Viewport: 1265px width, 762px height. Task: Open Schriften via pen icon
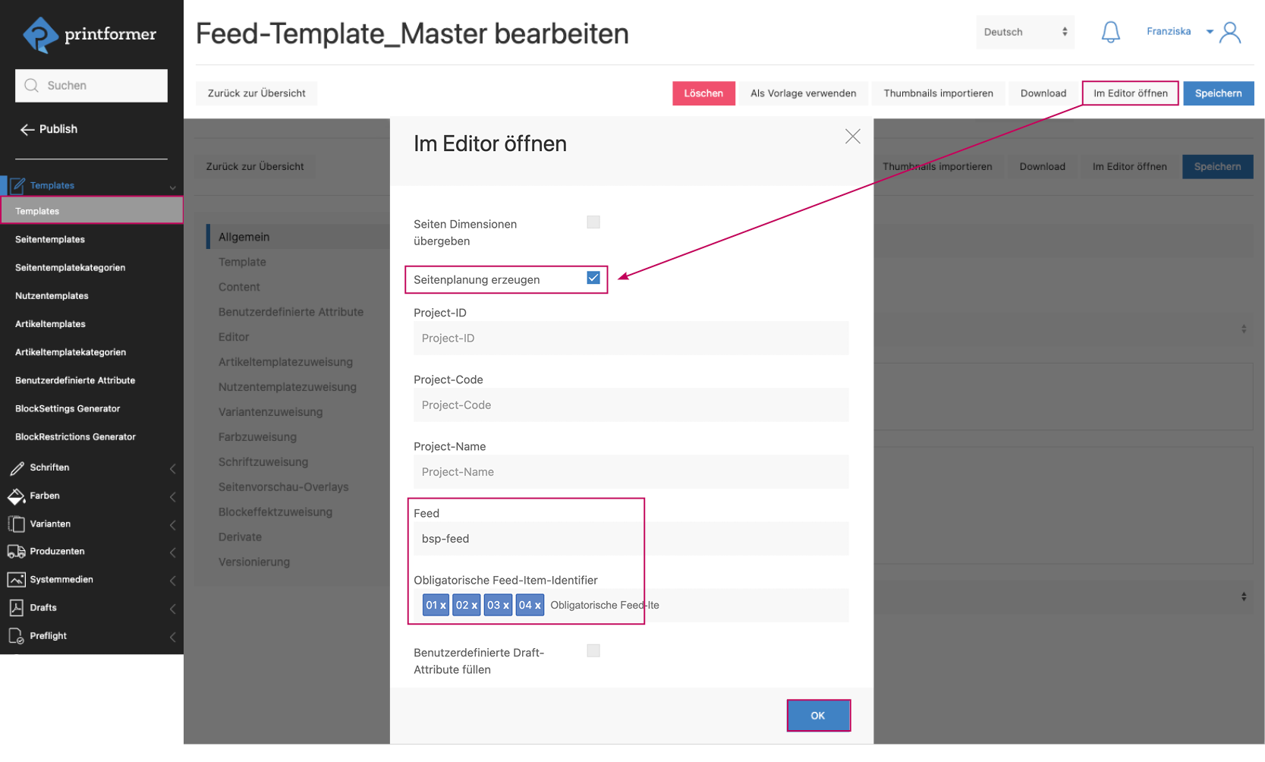(x=17, y=468)
